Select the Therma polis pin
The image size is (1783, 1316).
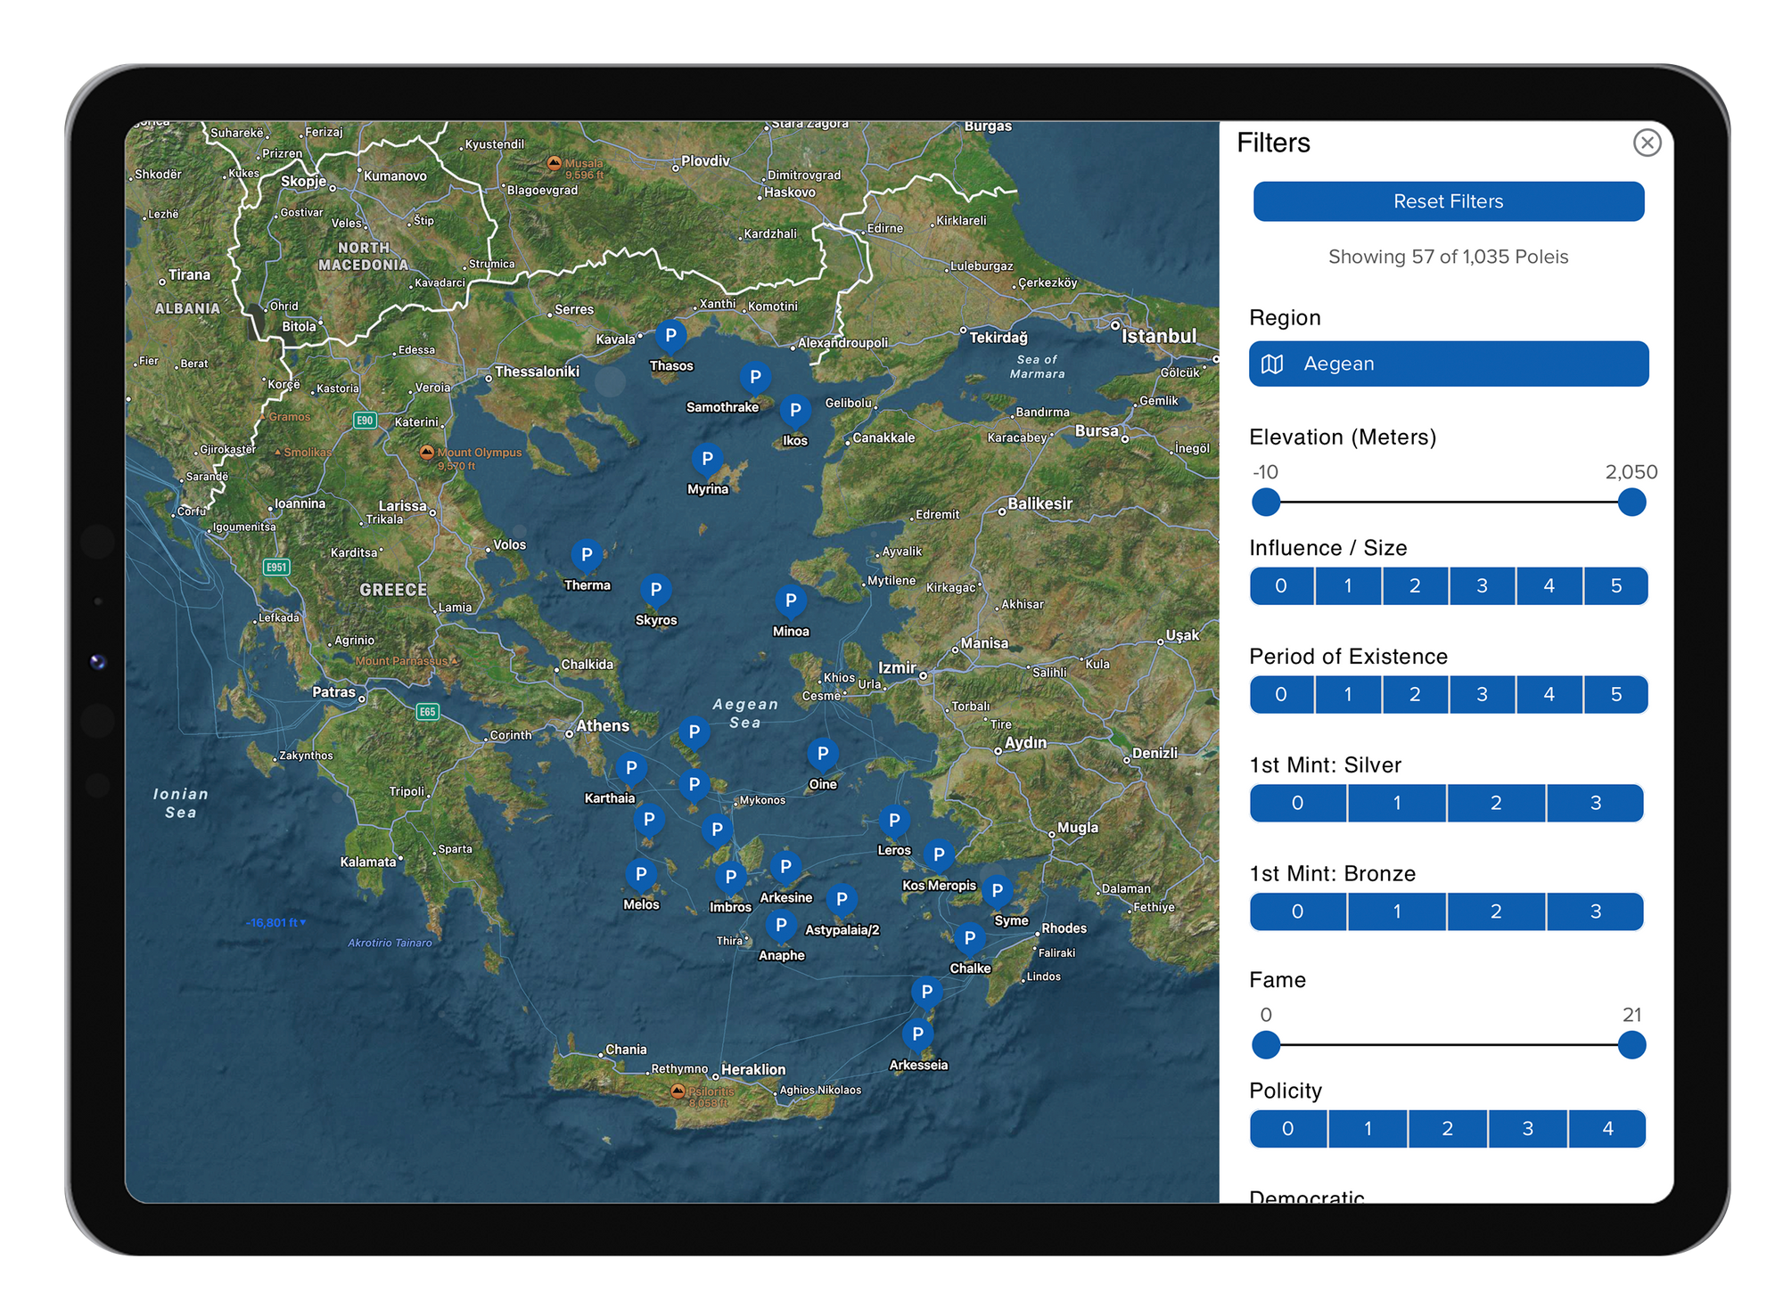587,556
